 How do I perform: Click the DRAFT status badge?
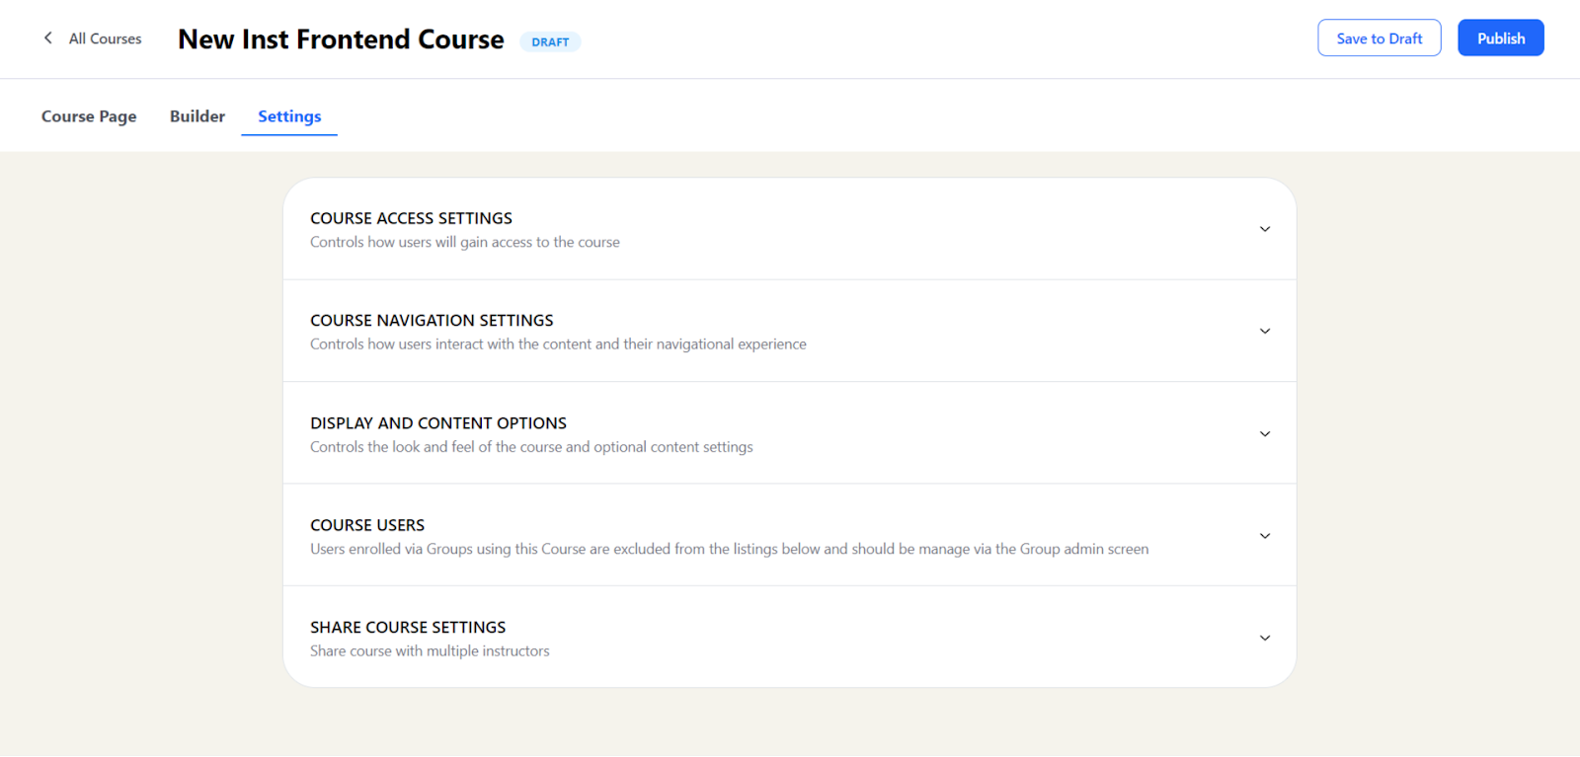coord(550,41)
